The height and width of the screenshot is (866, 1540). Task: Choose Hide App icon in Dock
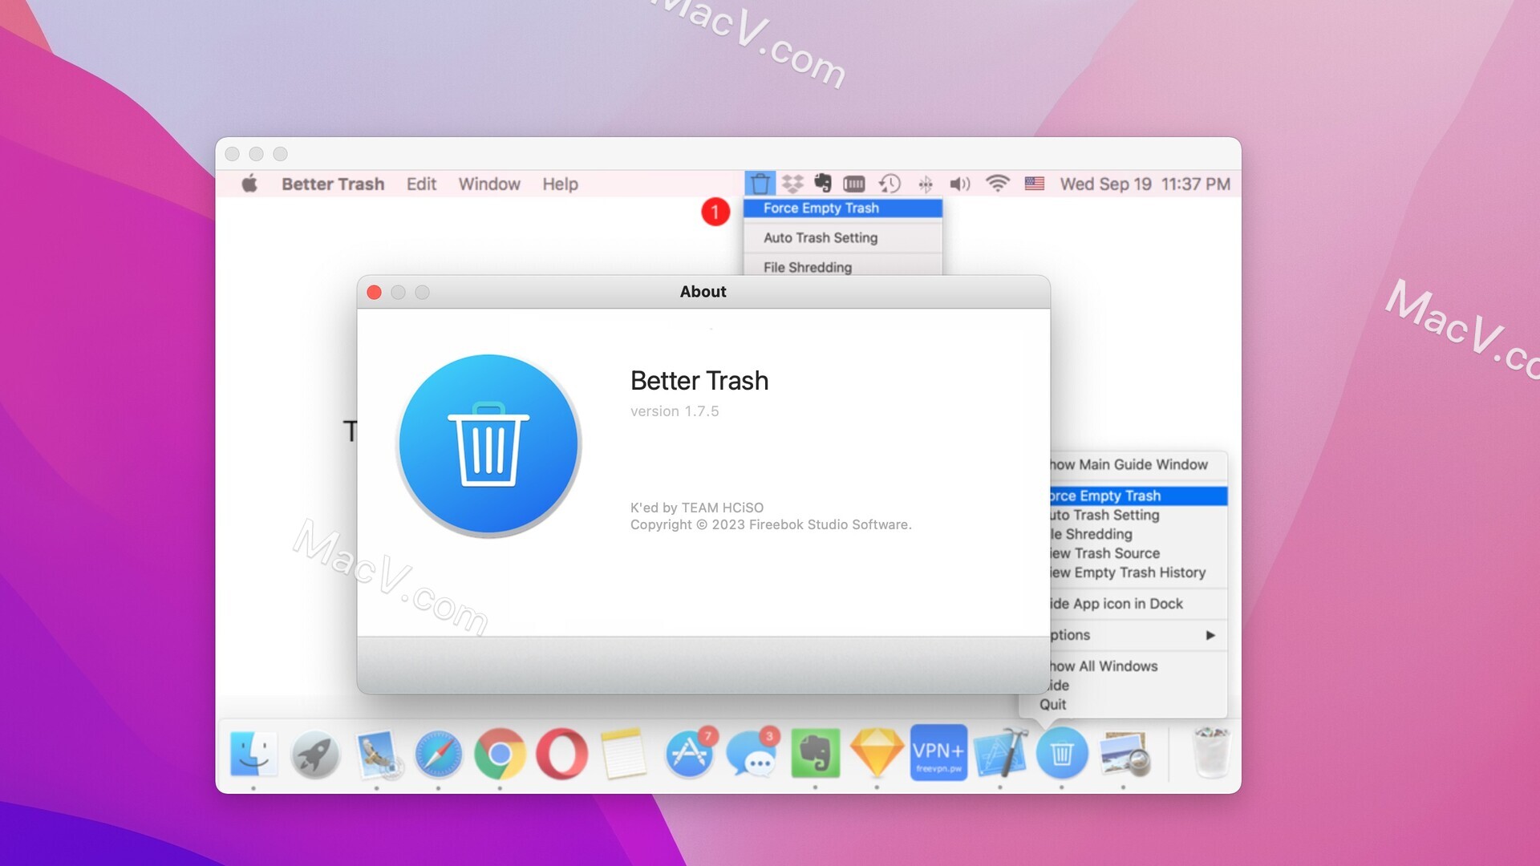pyautogui.click(x=1137, y=604)
